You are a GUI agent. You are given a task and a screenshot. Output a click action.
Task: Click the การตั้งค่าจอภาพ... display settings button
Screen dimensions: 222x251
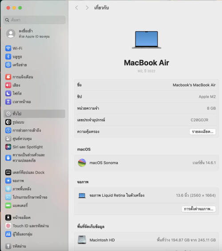[198, 209]
